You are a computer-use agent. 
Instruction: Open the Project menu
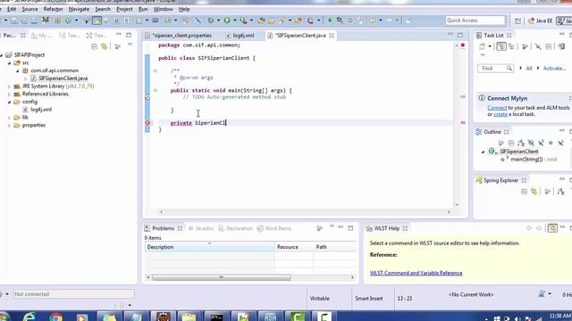124,9
